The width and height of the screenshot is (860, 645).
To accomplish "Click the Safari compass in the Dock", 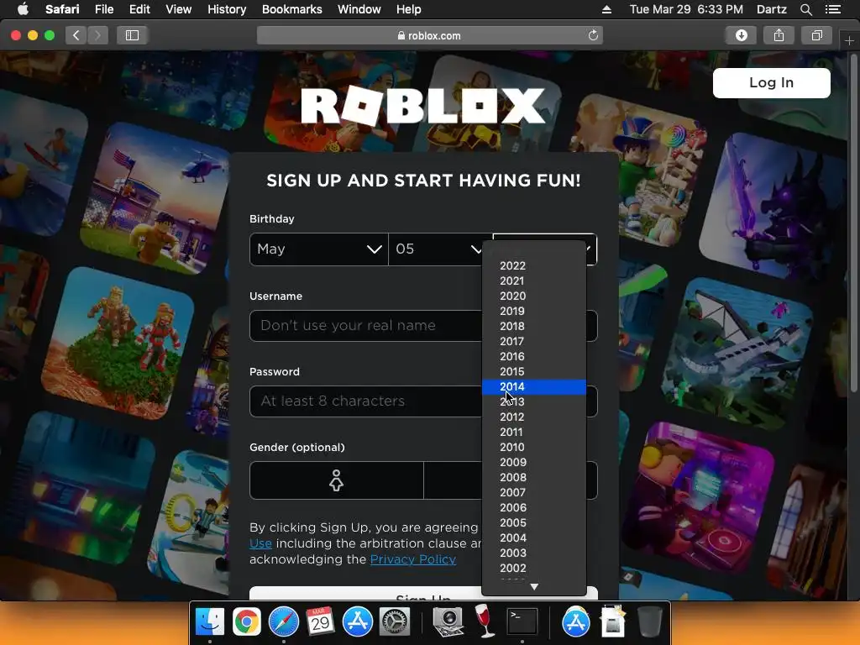I will [284, 622].
